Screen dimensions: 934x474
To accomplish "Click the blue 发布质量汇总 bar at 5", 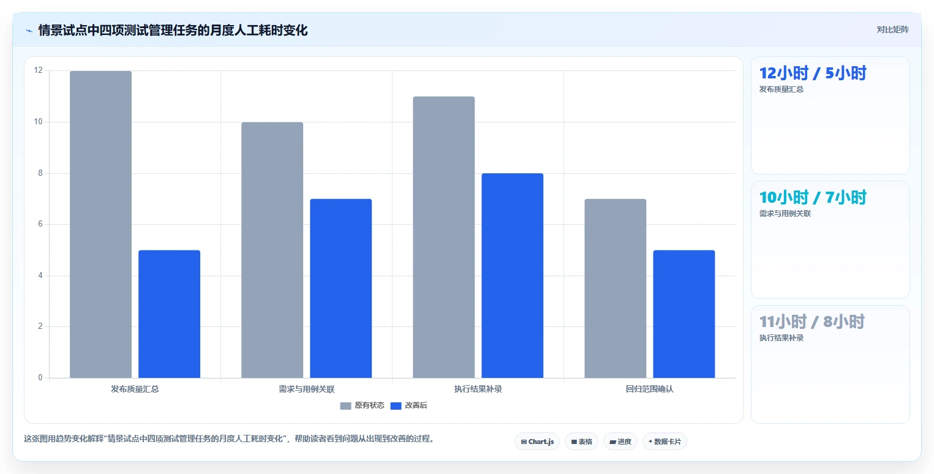I will tap(169, 314).
